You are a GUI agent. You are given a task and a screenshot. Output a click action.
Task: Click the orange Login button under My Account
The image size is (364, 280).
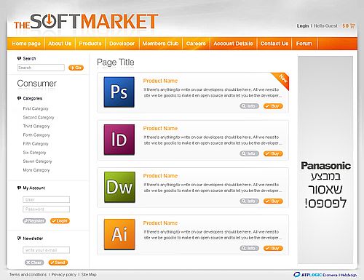coord(60,221)
